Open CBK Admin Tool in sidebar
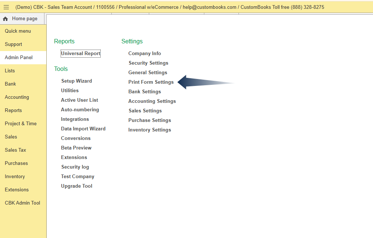The width and height of the screenshot is (373, 238). click(x=22, y=203)
